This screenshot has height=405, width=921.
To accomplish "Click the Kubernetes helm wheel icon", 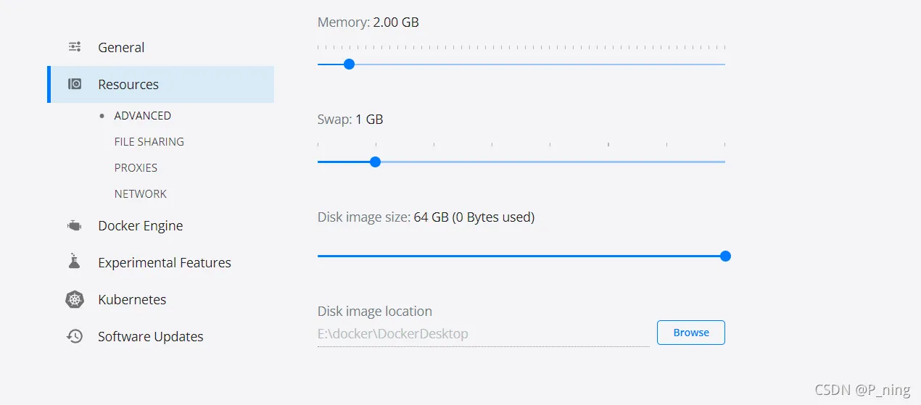I will (x=75, y=299).
